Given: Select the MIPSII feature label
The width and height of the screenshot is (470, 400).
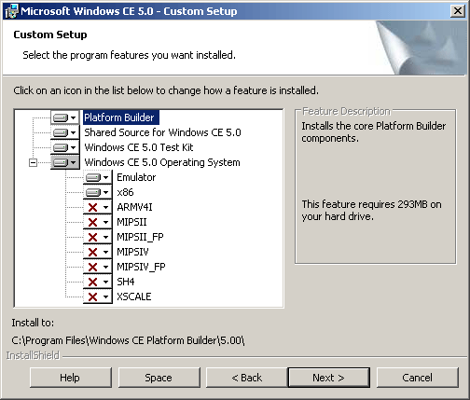Looking at the screenshot, I should (131, 222).
